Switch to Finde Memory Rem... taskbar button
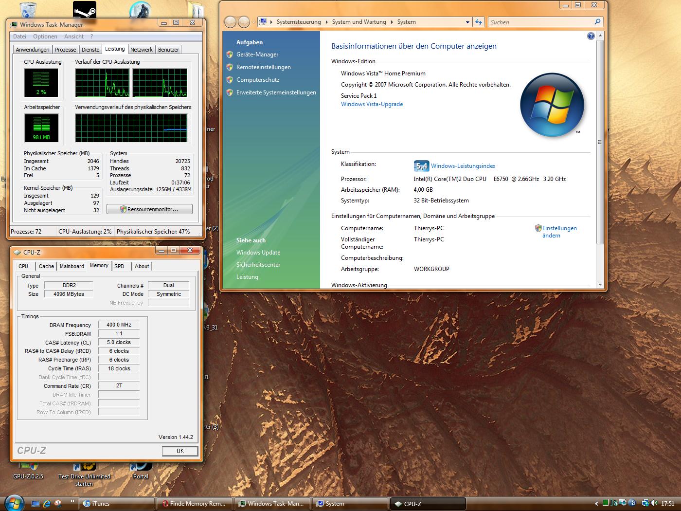The height and width of the screenshot is (511, 681). [x=195, y=504]
